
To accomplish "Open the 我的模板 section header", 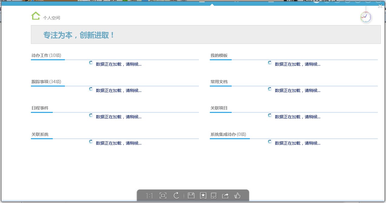I will click(x=219, y=56).
